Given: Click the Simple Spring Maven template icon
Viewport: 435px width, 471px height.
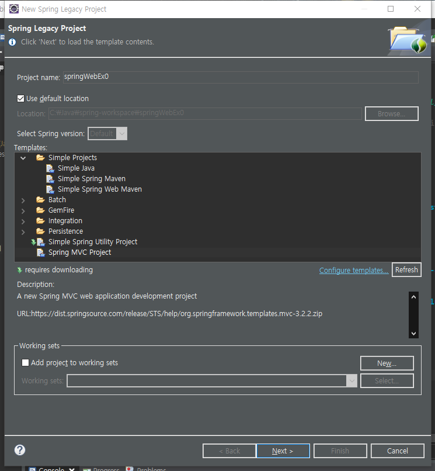Looking at the screenshot, I should (x=50, y=179).
